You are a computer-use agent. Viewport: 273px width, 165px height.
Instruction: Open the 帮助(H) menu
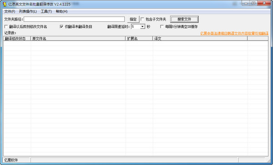coord(61,11)
